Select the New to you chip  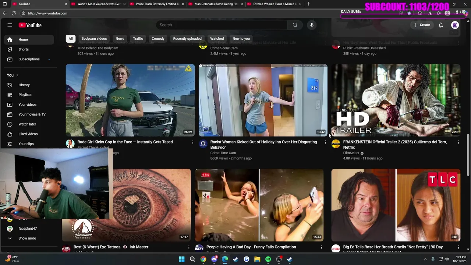pyautogui.click(x=241, y=39)
